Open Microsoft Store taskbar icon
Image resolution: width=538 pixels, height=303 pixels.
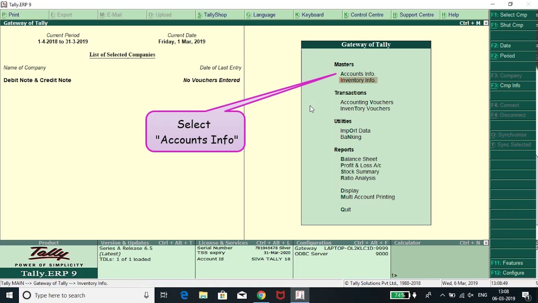click(x=223, y=295)
